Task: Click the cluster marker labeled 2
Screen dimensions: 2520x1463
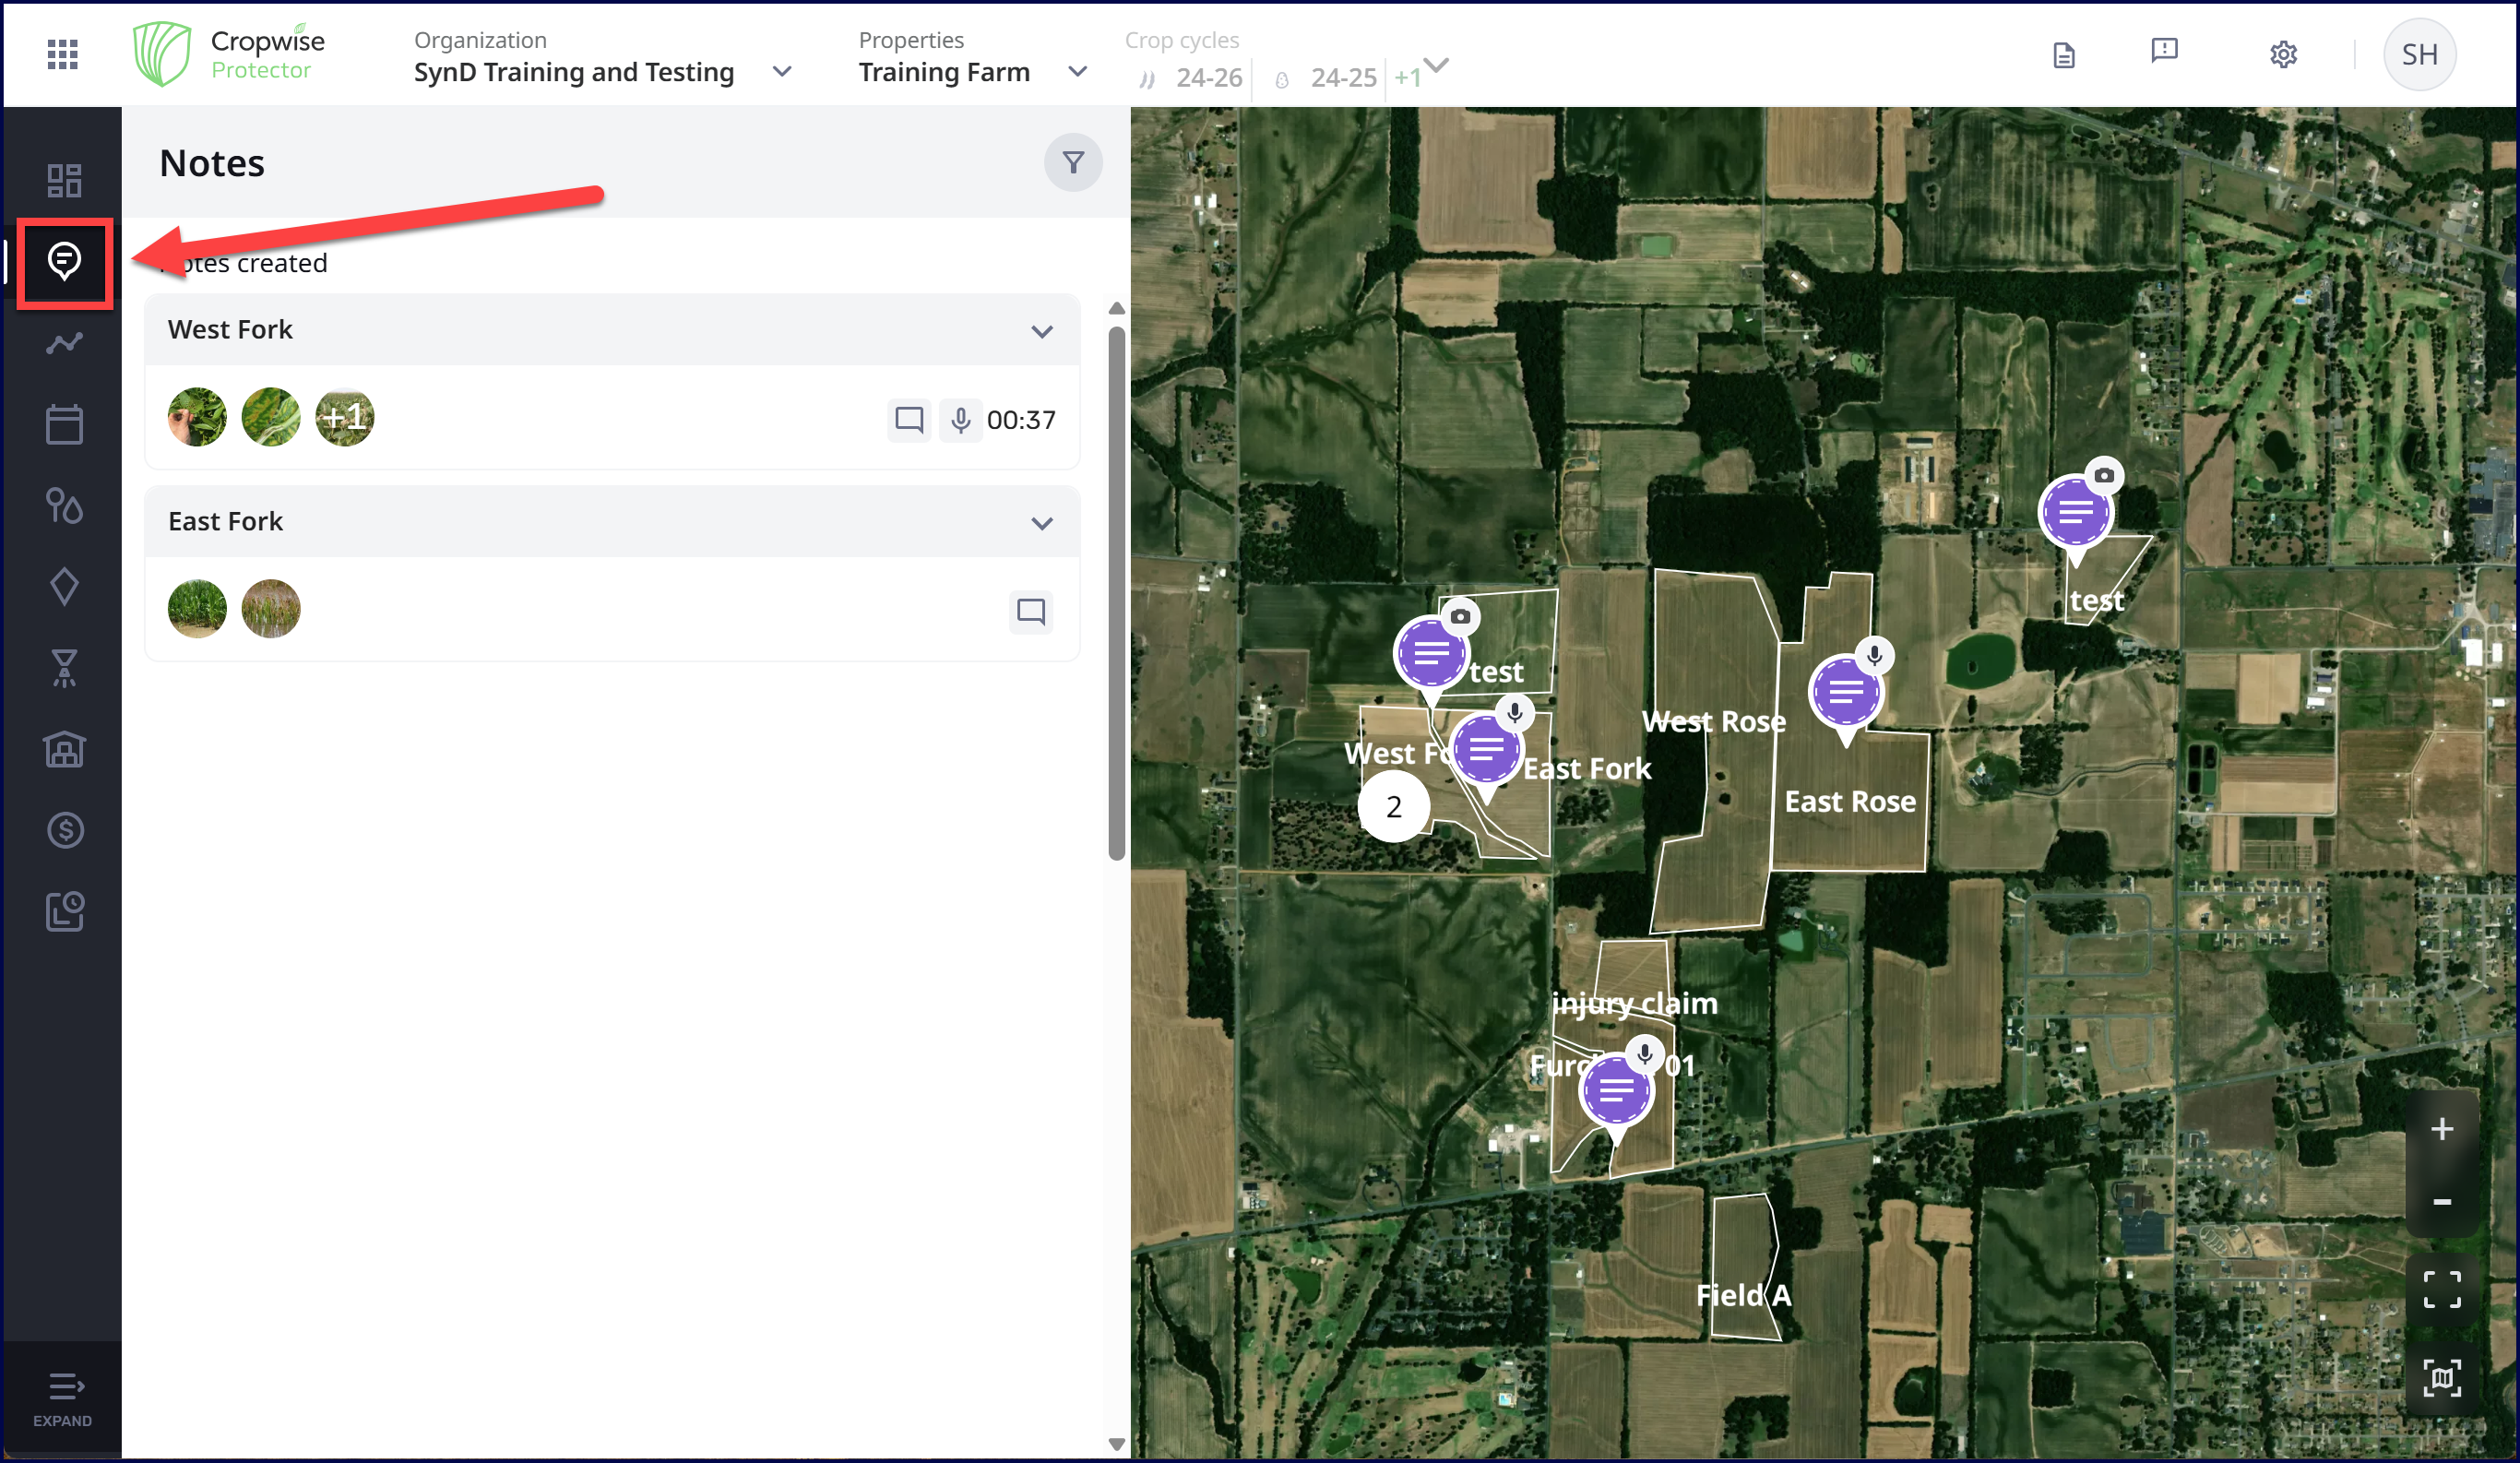Action: coord(1393,807)
